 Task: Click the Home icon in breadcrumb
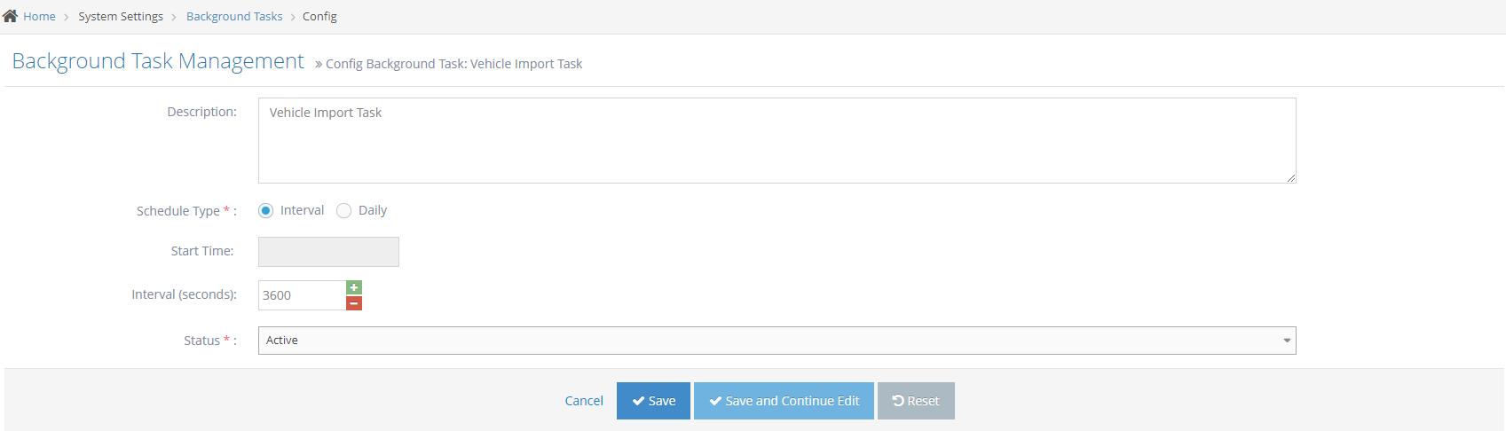[11, 16]
